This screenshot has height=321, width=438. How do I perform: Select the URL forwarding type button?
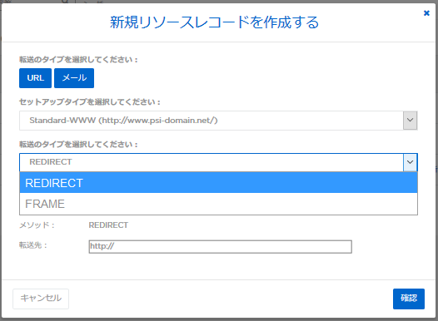36,78
